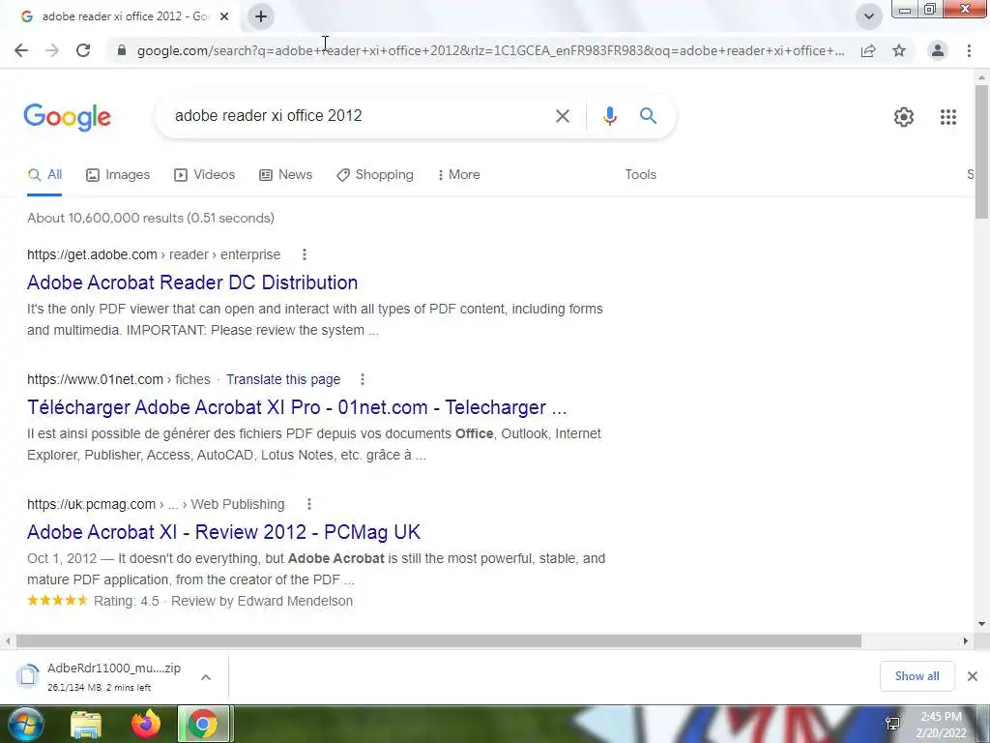This screenshot has height=743, width=990.
Task: Open the Chrome profile icon
Action: 938,50
